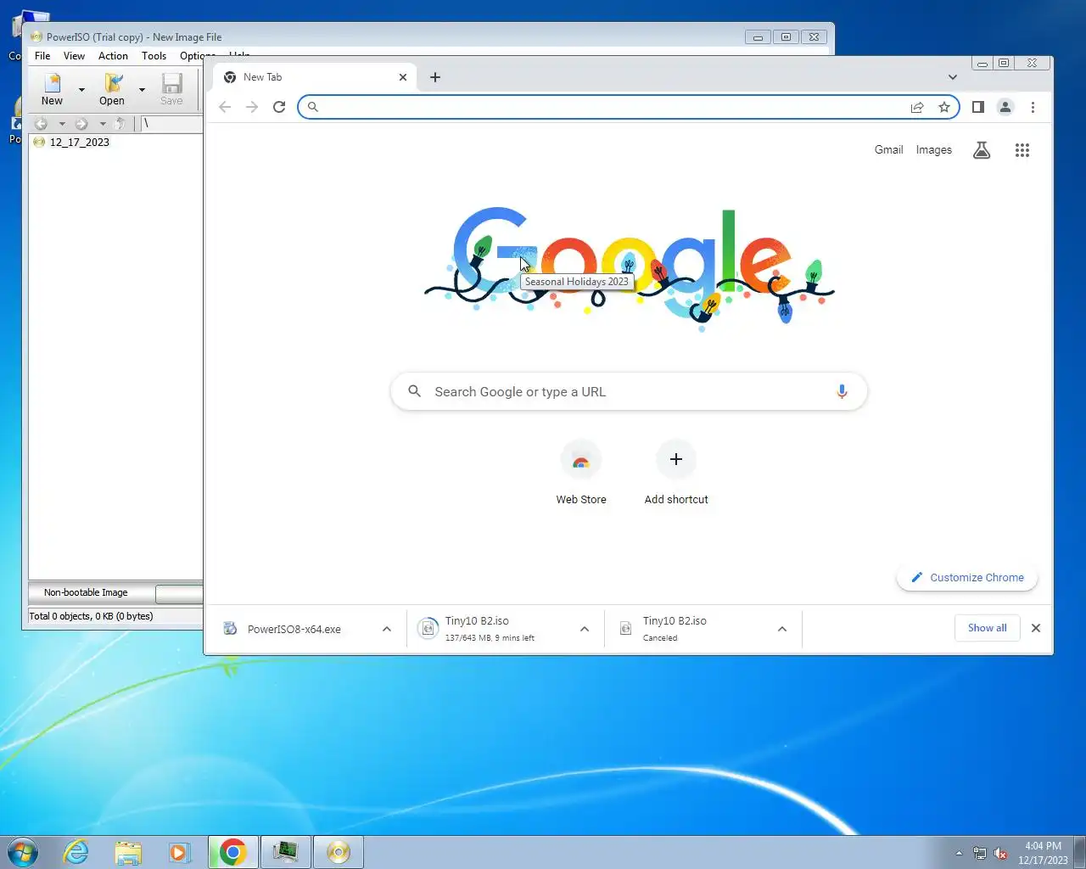The image size is (1086, 869).
Task: Click Total 0 objects status text
Action: [91, 616]
